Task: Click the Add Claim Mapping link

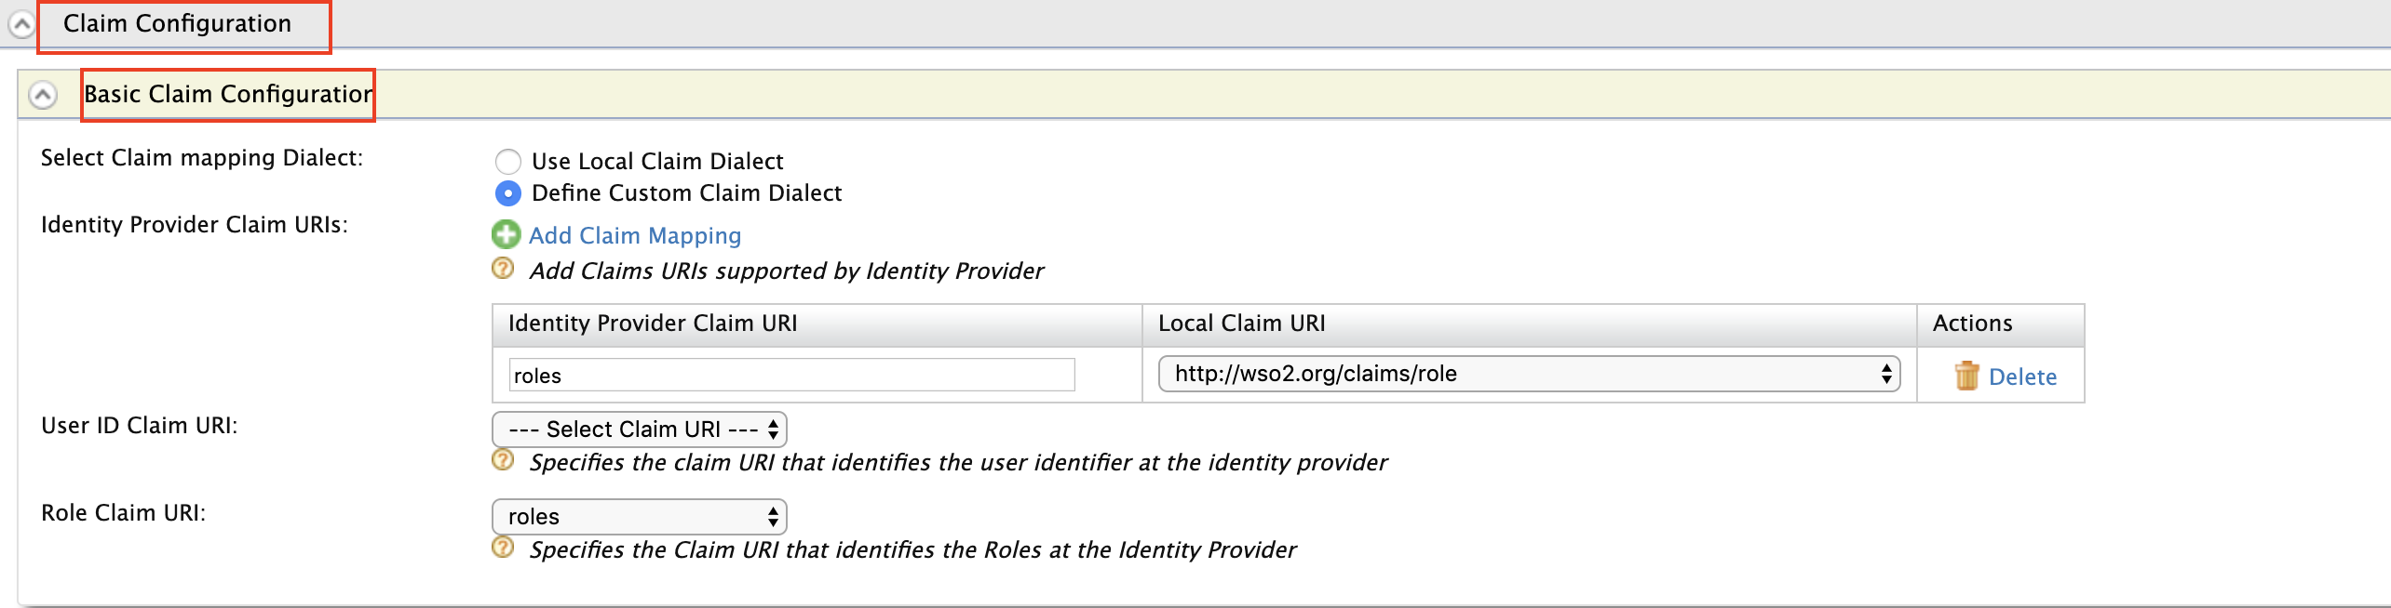Action: click(635, 236)
